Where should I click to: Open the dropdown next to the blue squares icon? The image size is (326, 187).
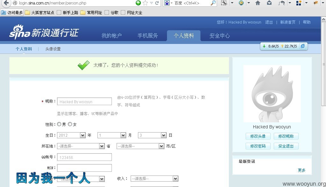[x=306, y=3]
